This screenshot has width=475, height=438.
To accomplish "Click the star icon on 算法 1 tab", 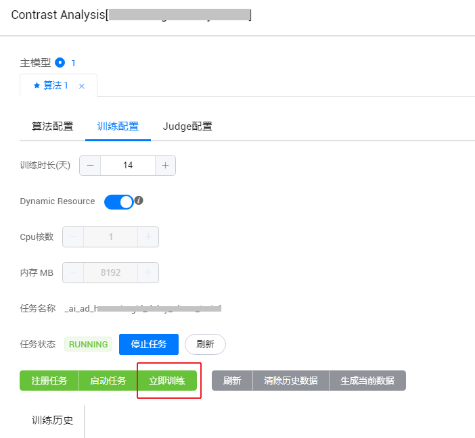I will coord(37,86).
